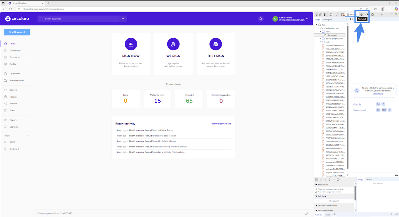Click the Step into next function call icon
The width and height of the screenshot is (399, 217).
tap(325, 180)
